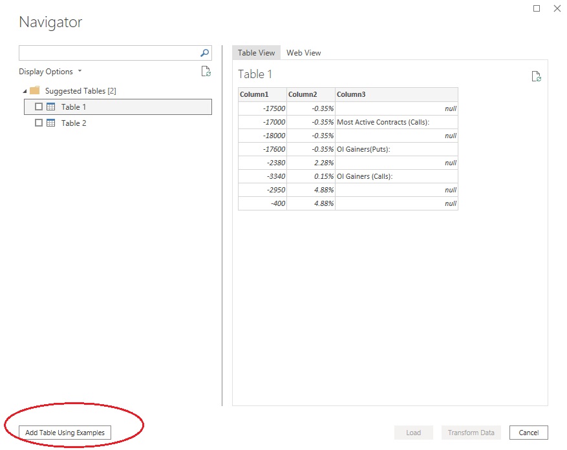
Task: Click the Table 1 preview heading
Action: [255, 74]
